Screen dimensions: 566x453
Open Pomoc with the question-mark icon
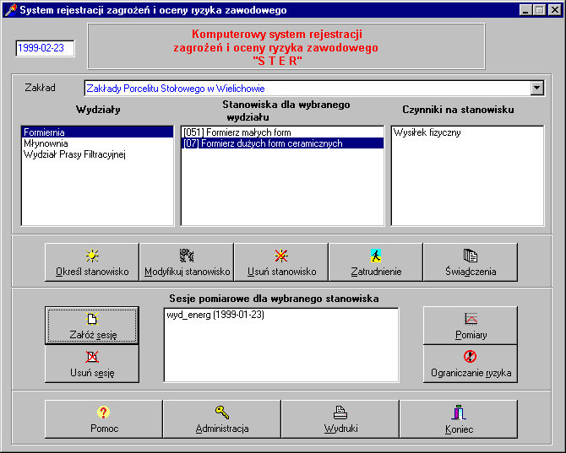(104, 413)
